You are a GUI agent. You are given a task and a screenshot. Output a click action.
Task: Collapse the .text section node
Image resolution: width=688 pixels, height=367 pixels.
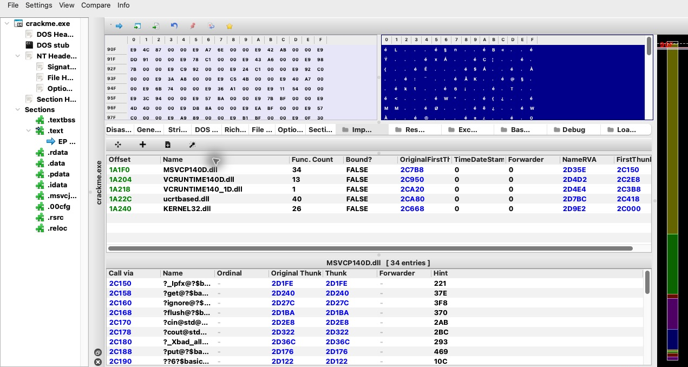pyautogui.click(x=29, y=130)
